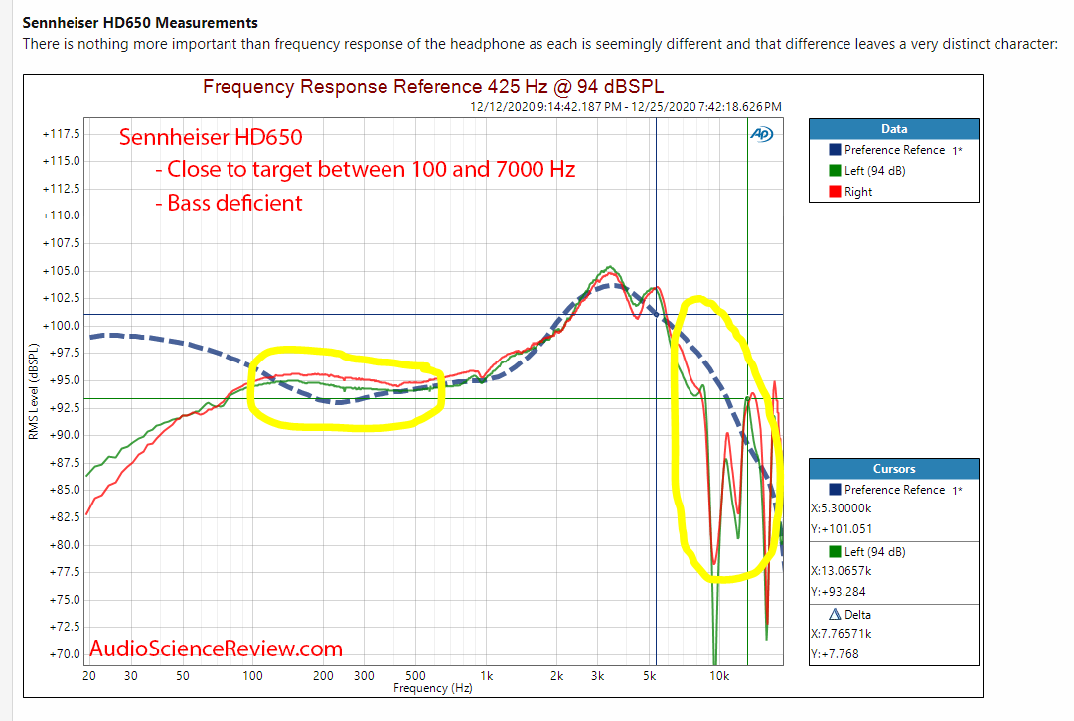This screenshot has width=1074, height=721.
Task: Click green Left (94 dB) swatch in Cursors panel
Action: [x=835, y=551]
